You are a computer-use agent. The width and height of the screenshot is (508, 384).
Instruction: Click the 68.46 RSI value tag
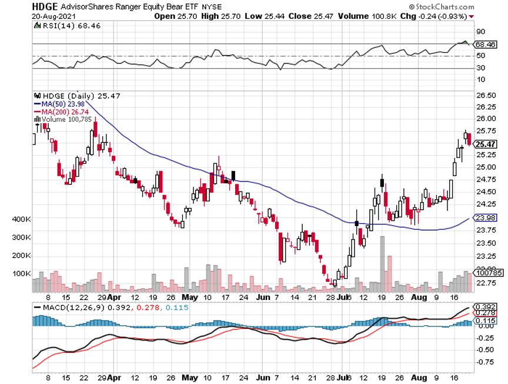tap(485, 44)
